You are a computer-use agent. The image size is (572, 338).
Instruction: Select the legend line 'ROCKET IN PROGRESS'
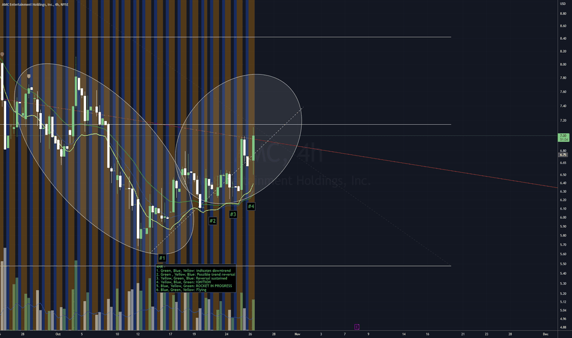pos(195,286)
